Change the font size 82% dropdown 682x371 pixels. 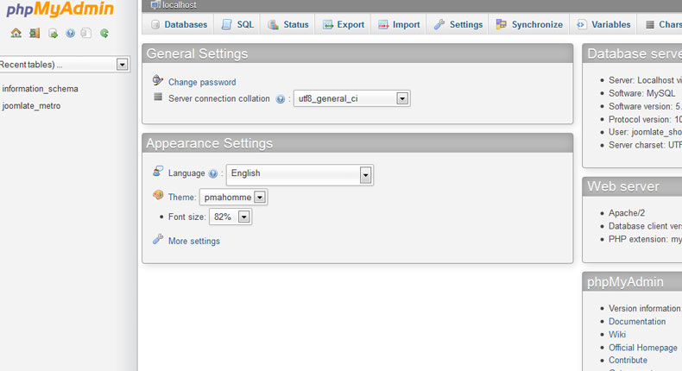point(243,217)
